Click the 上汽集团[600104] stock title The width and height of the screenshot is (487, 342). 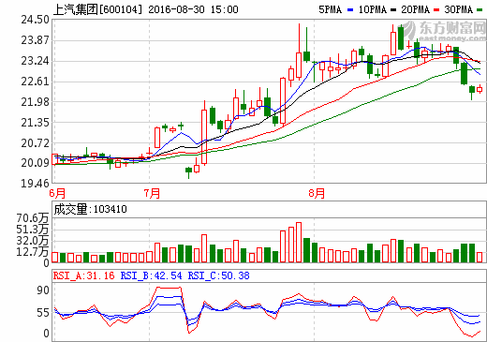(98, 9)
